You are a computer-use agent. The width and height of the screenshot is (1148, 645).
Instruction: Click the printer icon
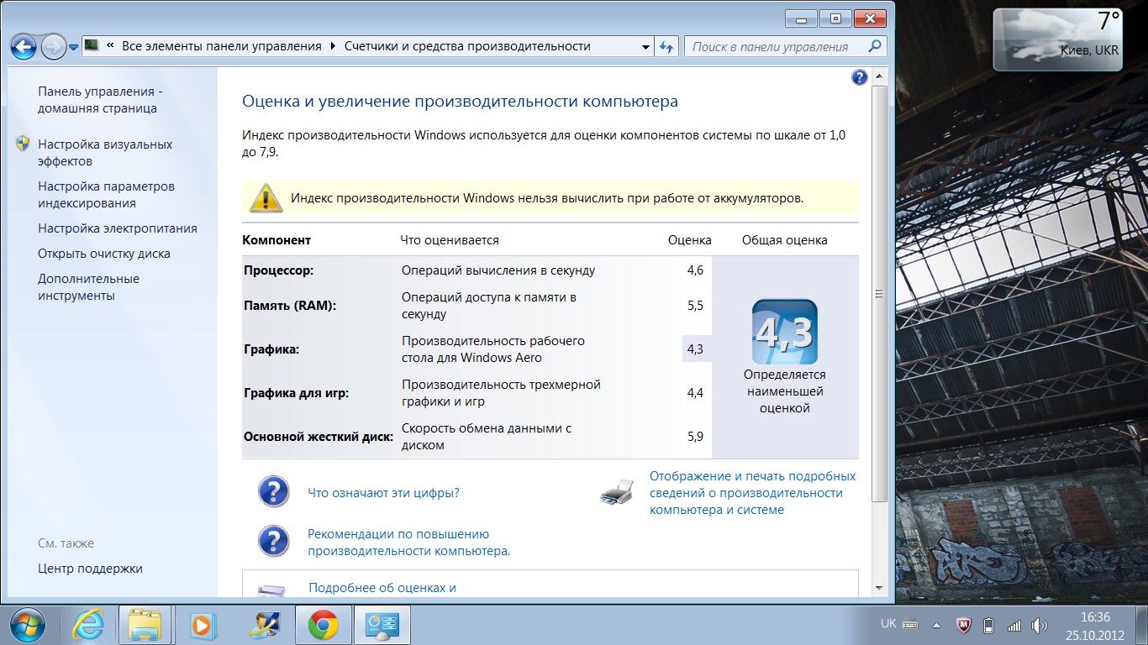[x=618, y=491]
